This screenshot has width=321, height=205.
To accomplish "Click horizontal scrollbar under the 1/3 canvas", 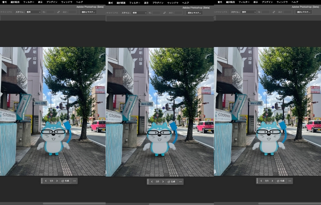I will pyautogui.click(x=74, y=204).
